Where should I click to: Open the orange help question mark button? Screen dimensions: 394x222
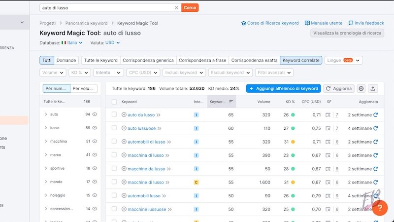pyautogui.click(x=380, y=208)
